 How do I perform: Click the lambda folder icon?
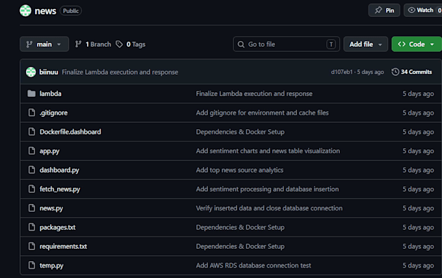click(32, 94)
